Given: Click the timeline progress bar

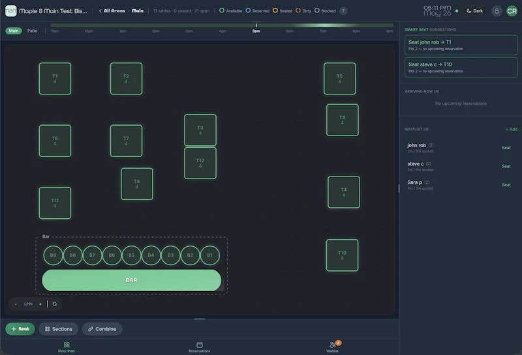Looking at the screenshot, I should (222, 25).
